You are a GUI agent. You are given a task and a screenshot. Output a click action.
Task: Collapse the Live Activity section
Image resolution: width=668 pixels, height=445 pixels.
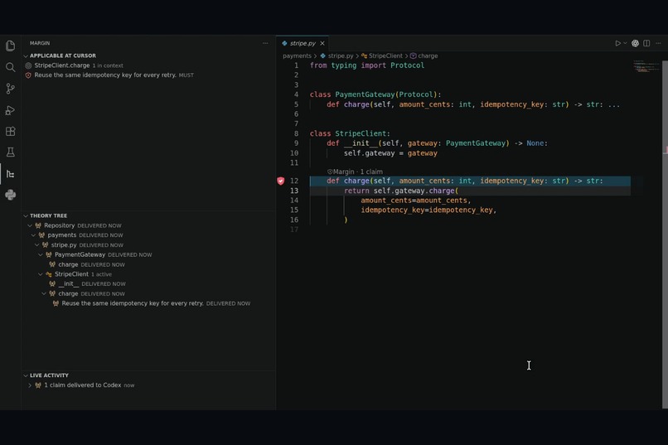coord(26,375)
